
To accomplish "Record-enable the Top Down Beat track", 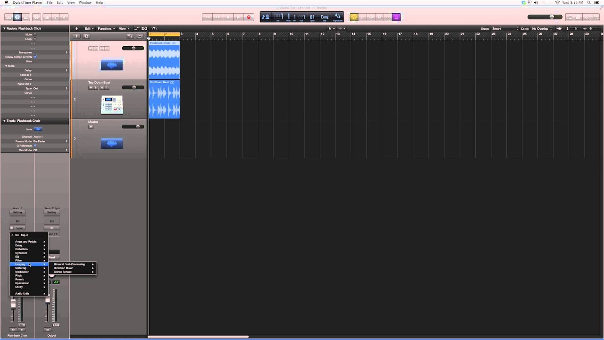I will click(x=101, y=87).
